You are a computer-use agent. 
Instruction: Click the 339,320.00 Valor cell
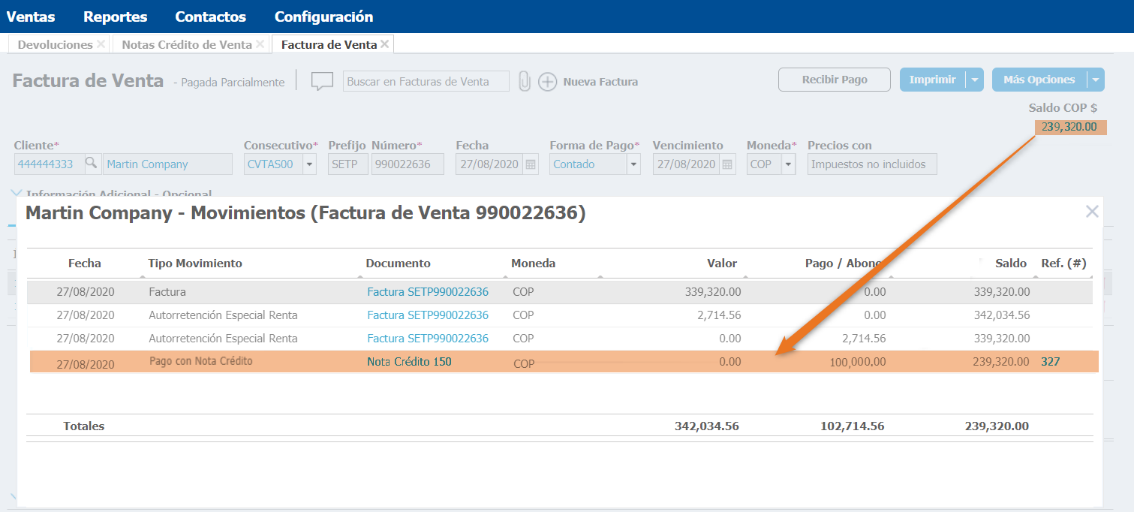[x=713, y=292]
